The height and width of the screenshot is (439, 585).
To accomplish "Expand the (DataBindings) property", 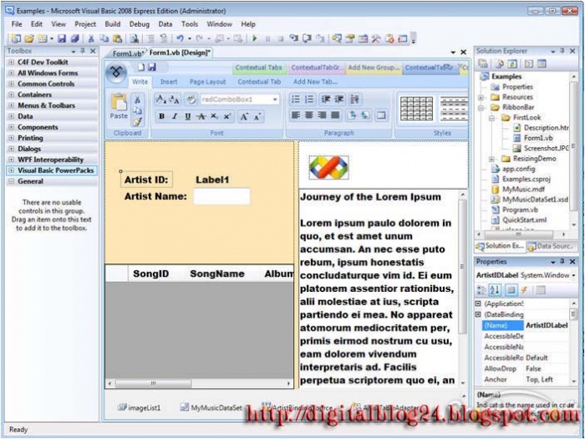I will [478, 314].
